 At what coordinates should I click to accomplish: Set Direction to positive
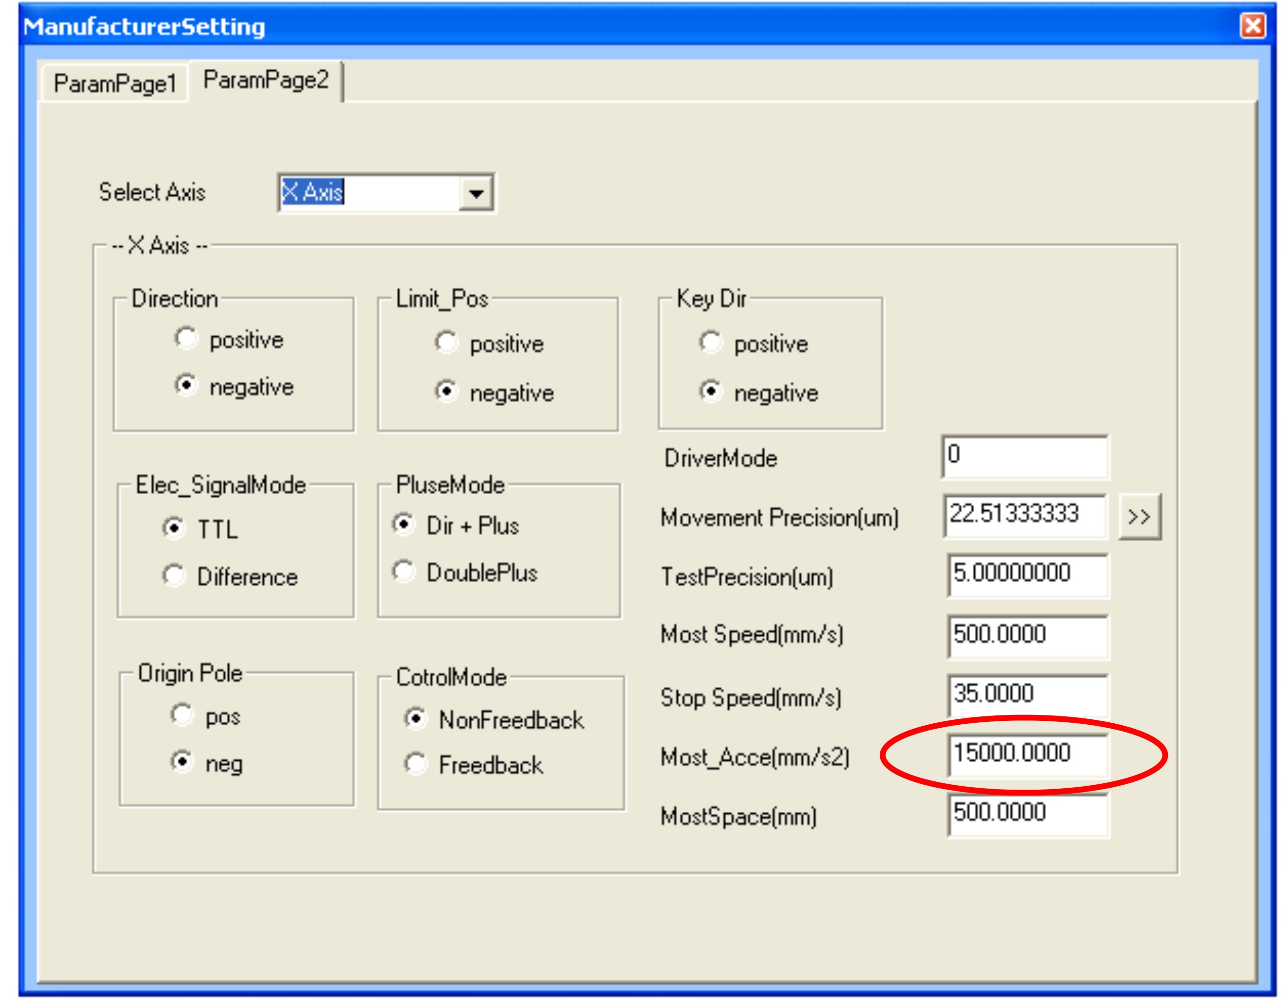pyautogui.click(x=186, y=338)
